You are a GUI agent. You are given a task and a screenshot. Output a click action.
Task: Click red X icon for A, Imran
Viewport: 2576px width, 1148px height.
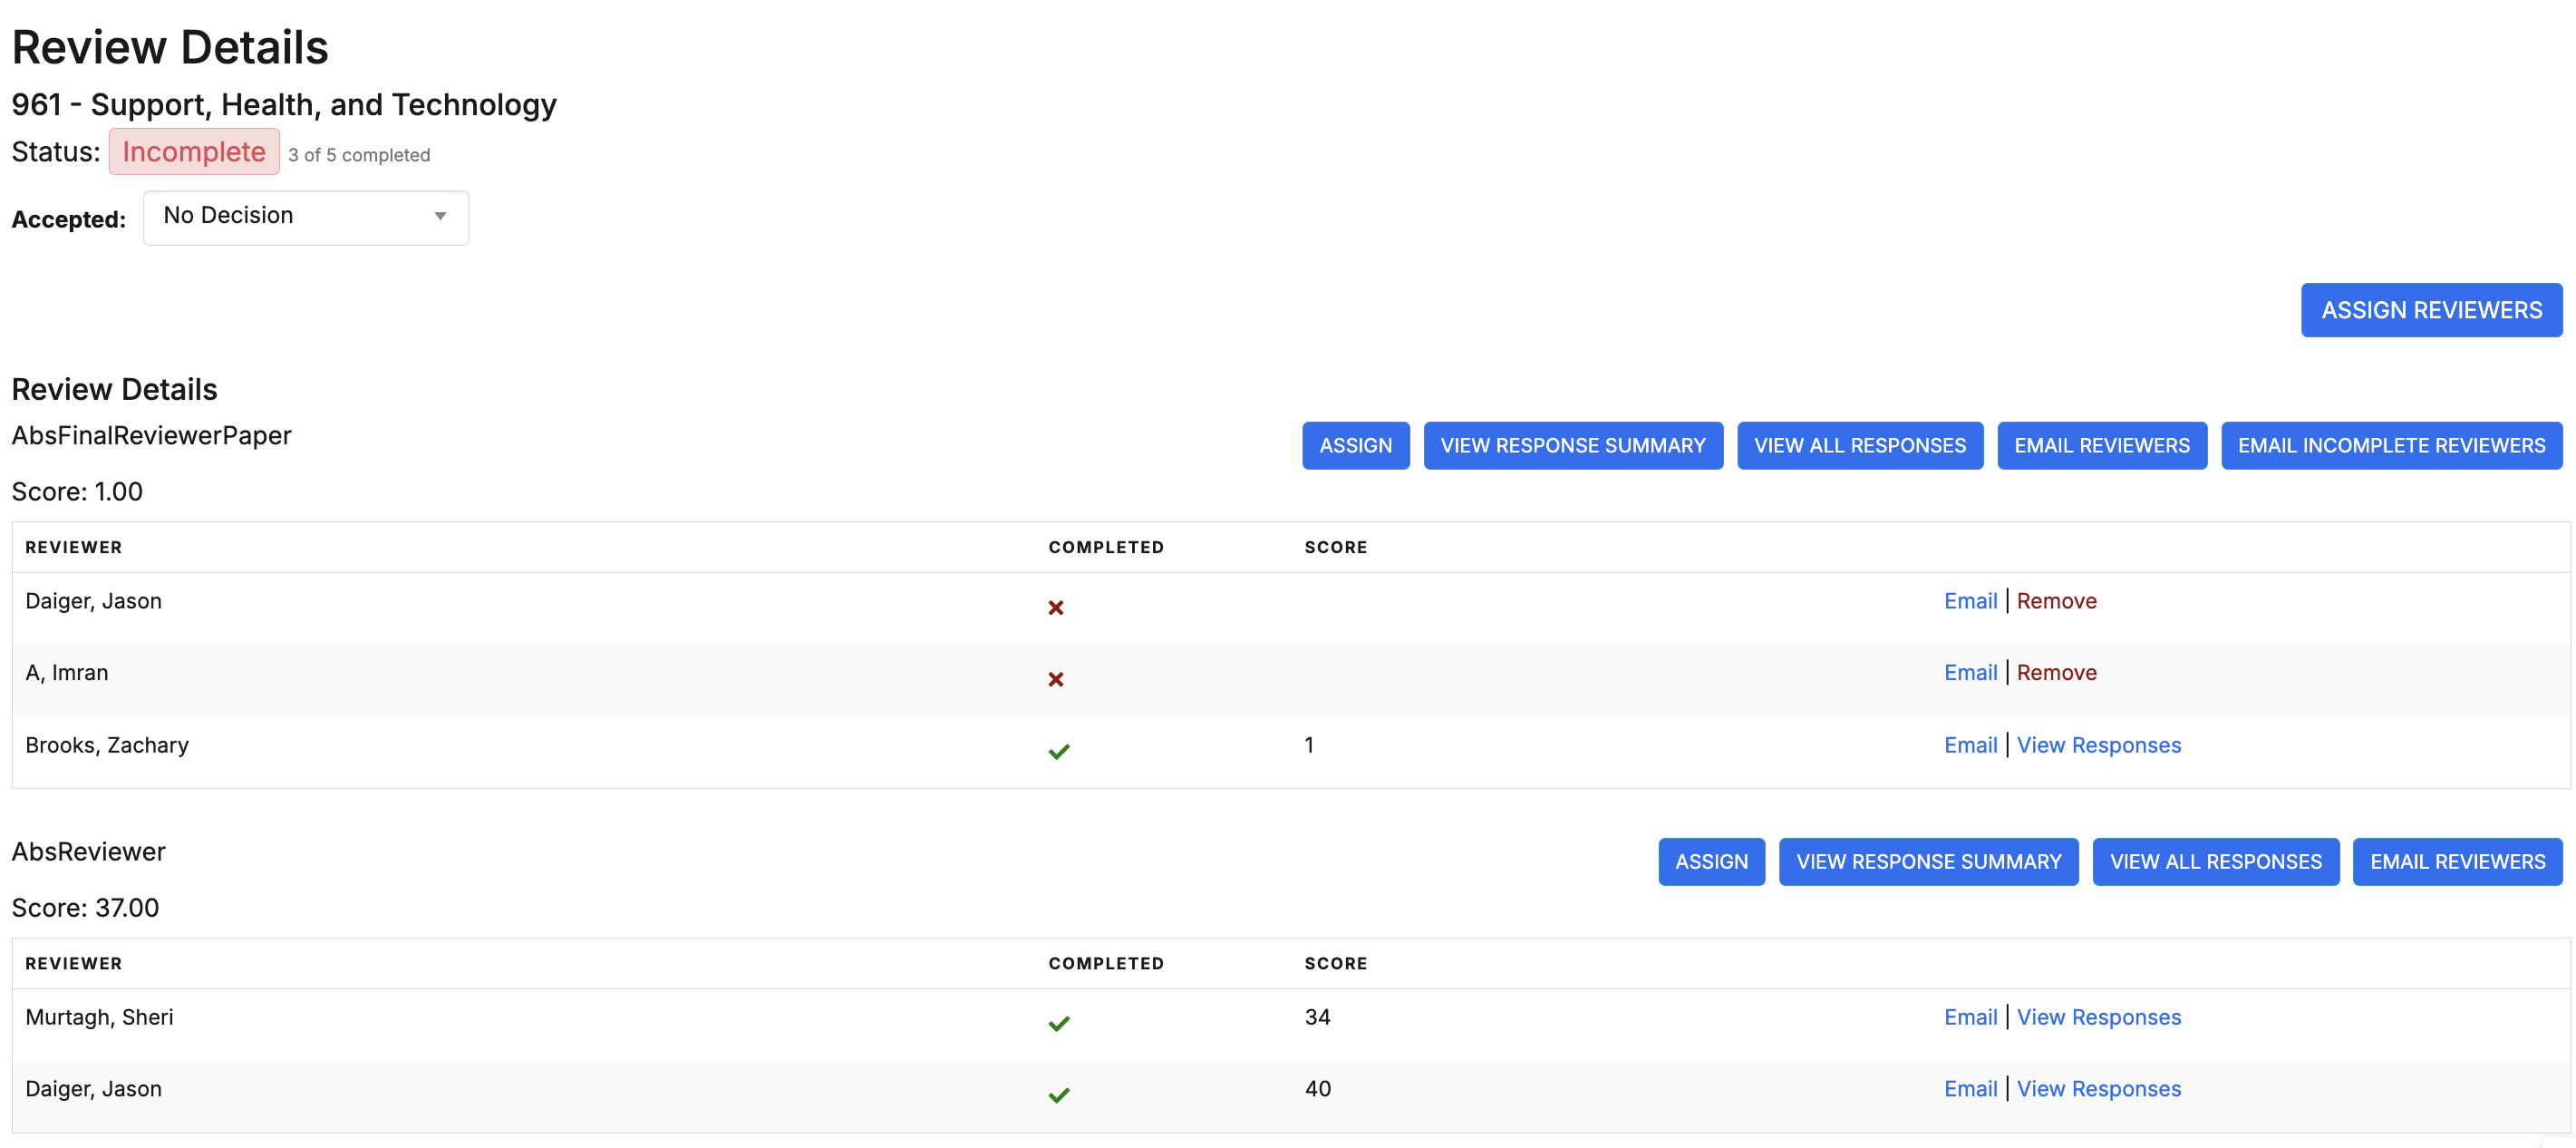coord(1055,680)
